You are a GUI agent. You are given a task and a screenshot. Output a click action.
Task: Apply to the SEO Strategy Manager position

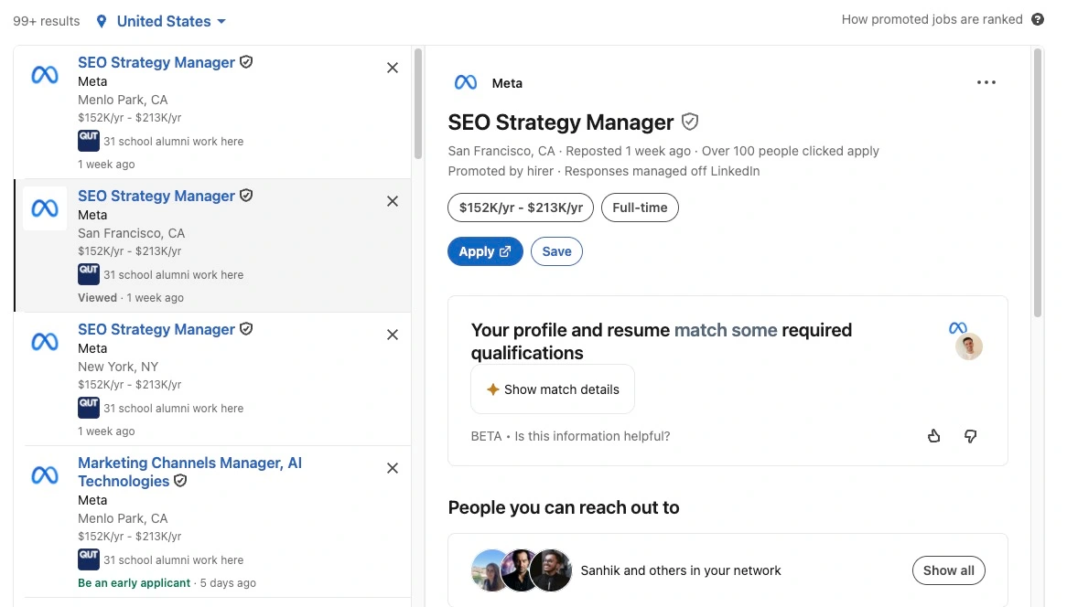pyautogui.click(x=485, y=250)
